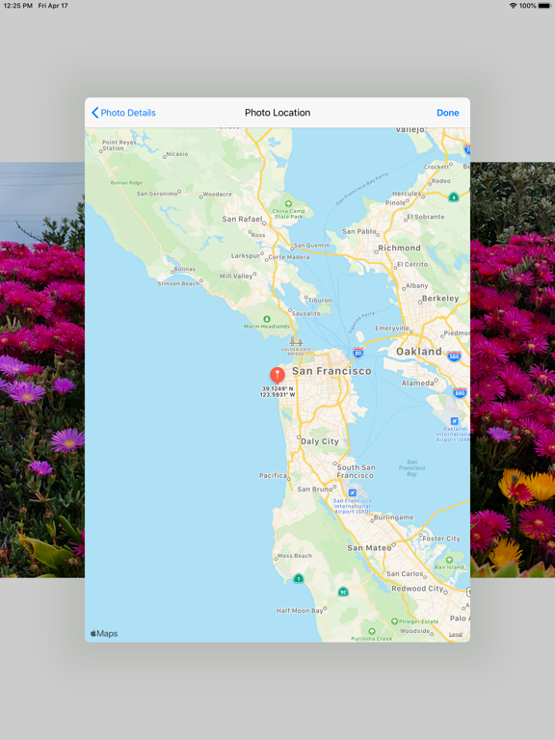This screenshot has height=740, width=555.
Task: Tap the Burlingame label
Action: (x=393, y=517)
